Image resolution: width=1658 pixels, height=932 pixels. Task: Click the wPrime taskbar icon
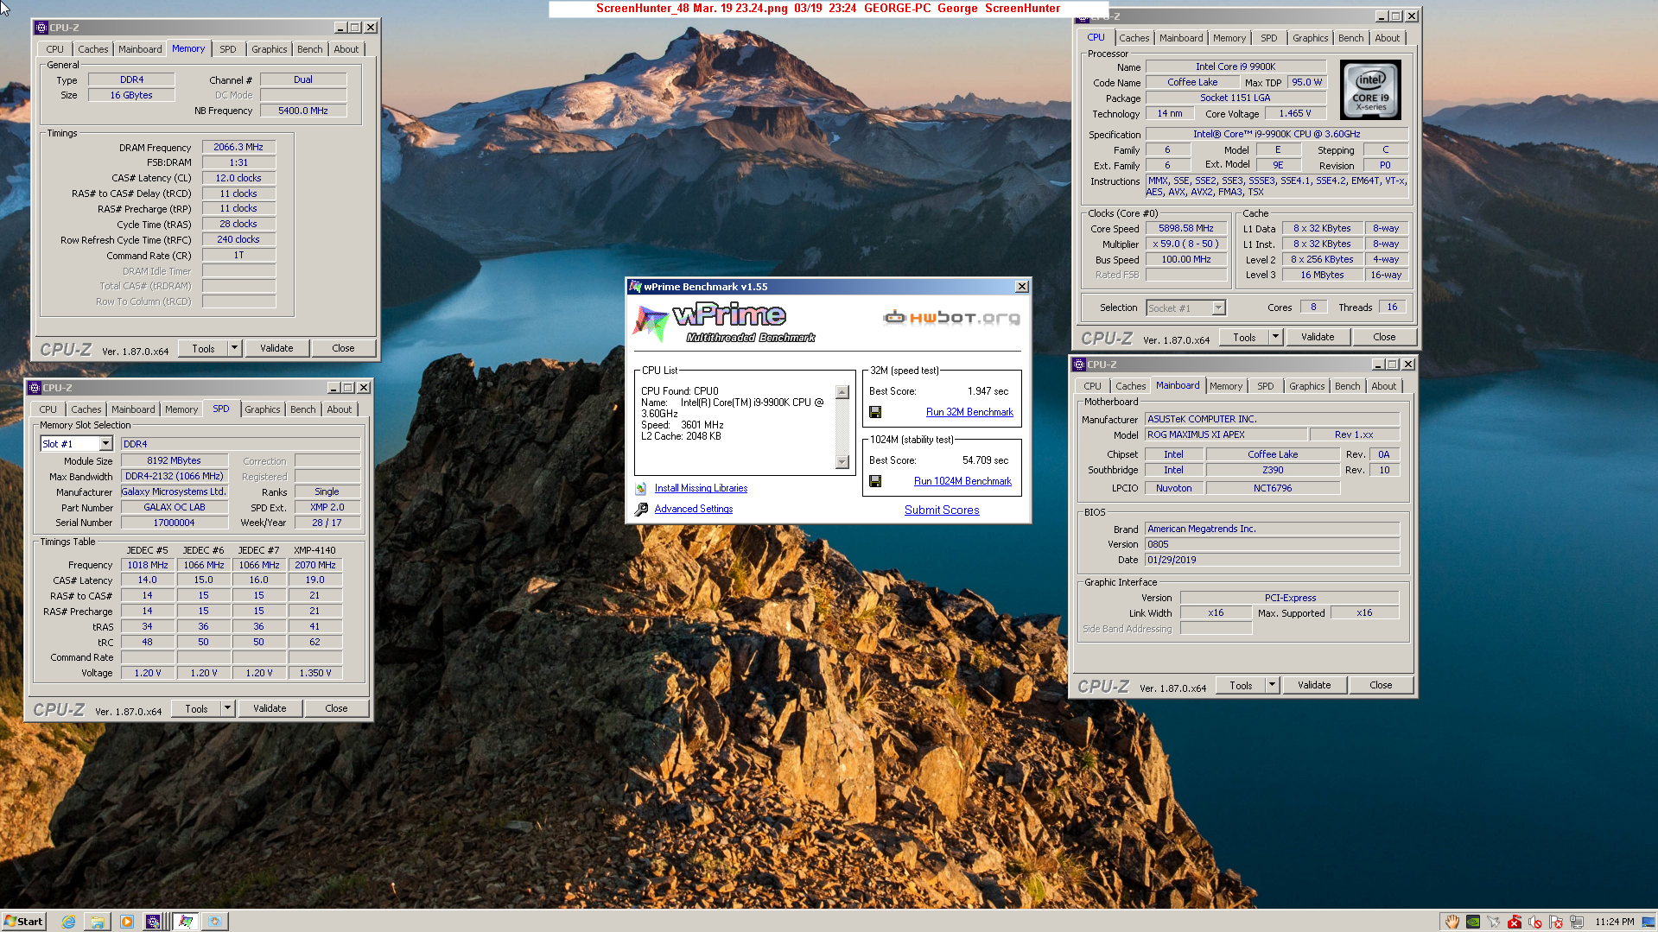tap(186, 922)
